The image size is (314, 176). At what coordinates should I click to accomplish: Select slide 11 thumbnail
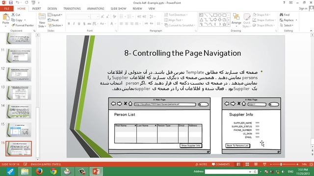tap(19, 56)
